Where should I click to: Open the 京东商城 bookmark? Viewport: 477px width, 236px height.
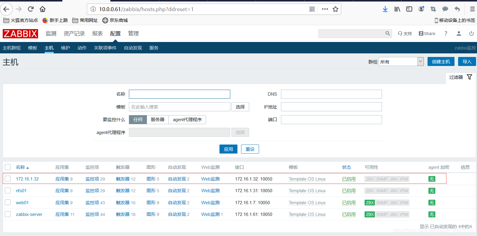[x=115, y=20]
